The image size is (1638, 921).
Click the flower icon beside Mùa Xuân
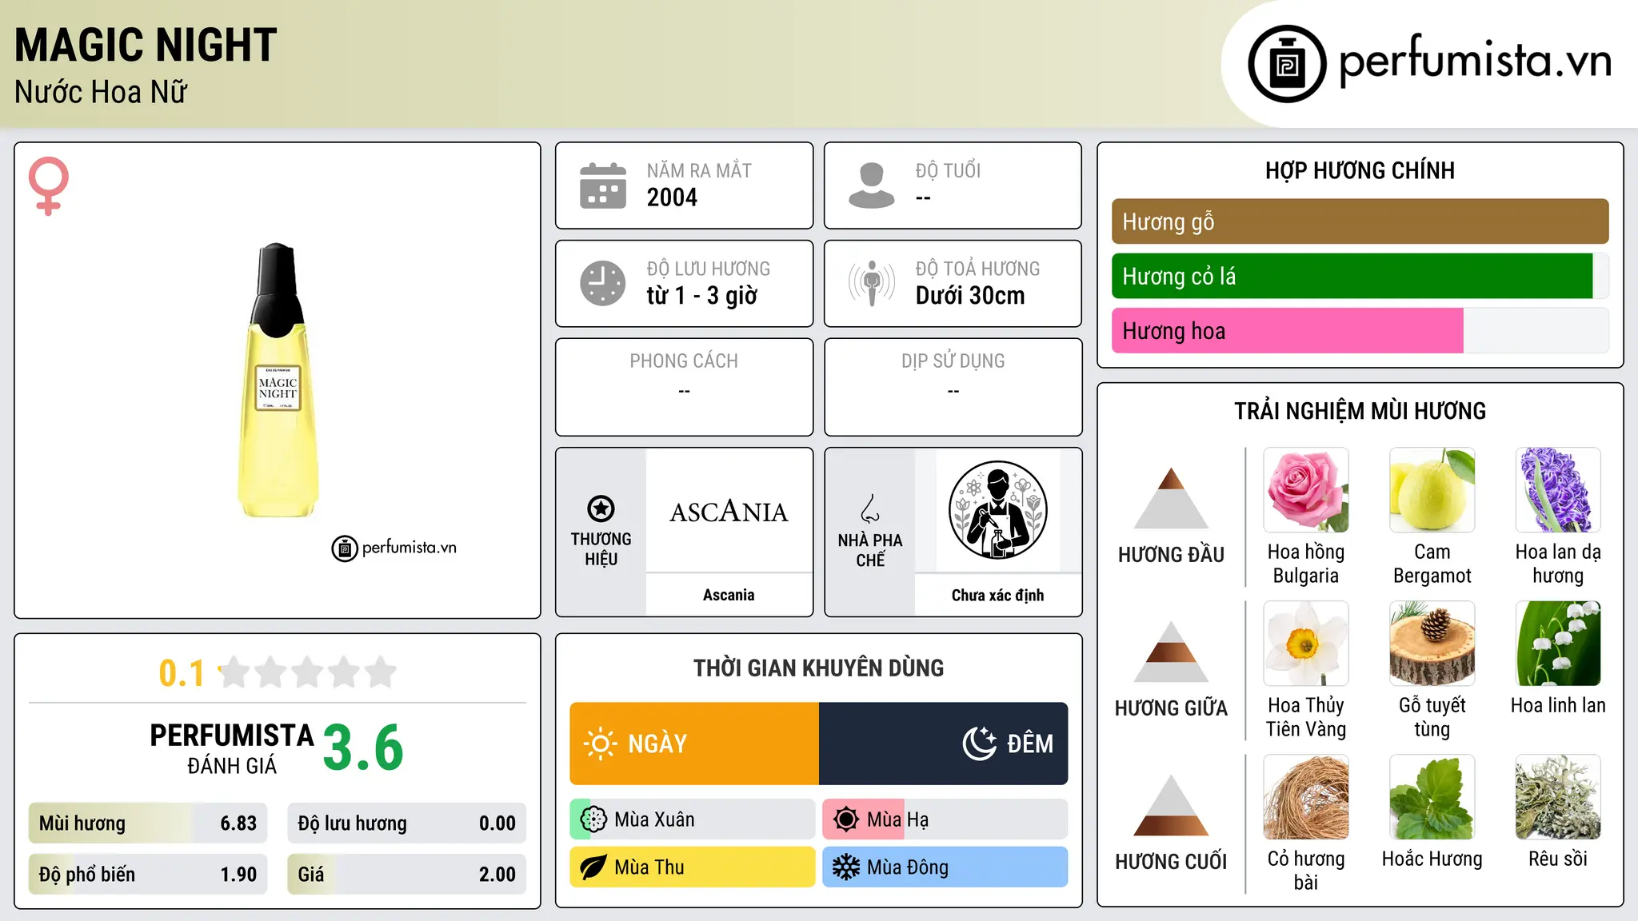pyautogui.click(x=593, y=819)
